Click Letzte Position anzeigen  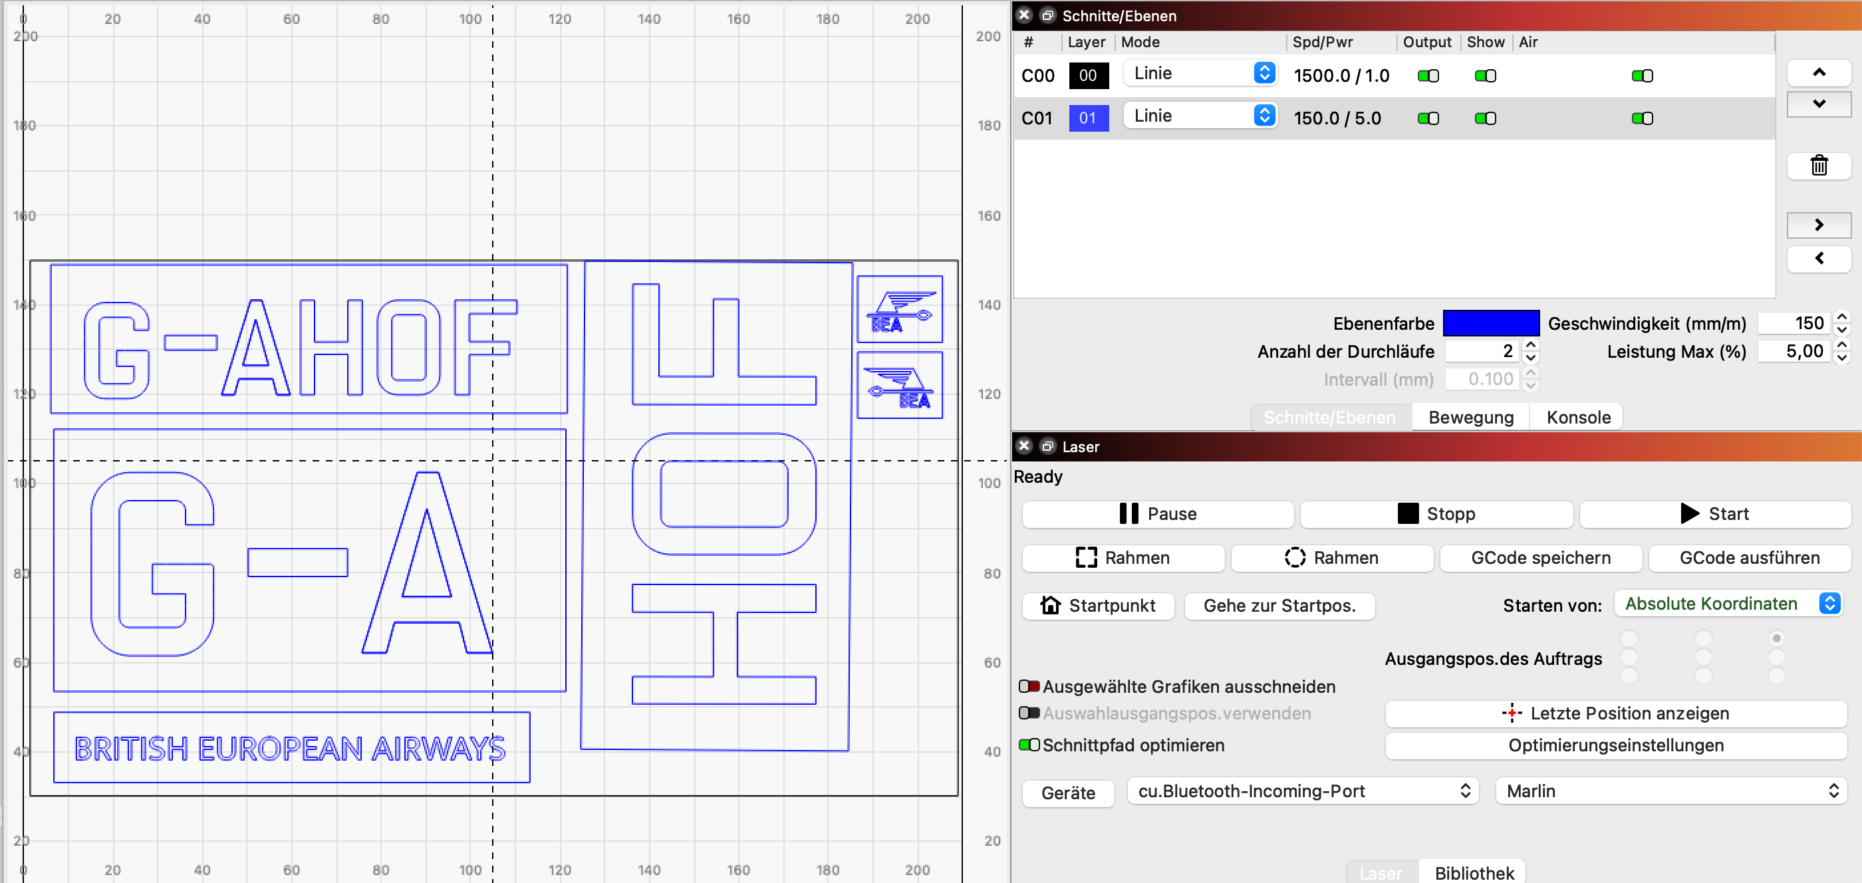coord(1615,713)
